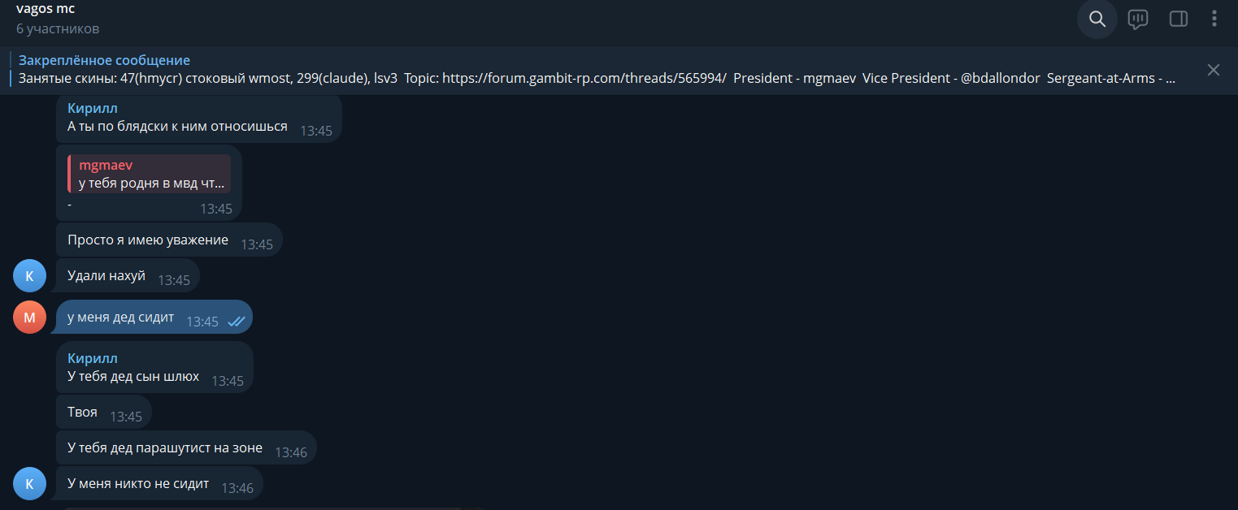Click the upper K avatar above M avatar
This screenshot has width=1238, height=510.
click(x=29, y=276)
